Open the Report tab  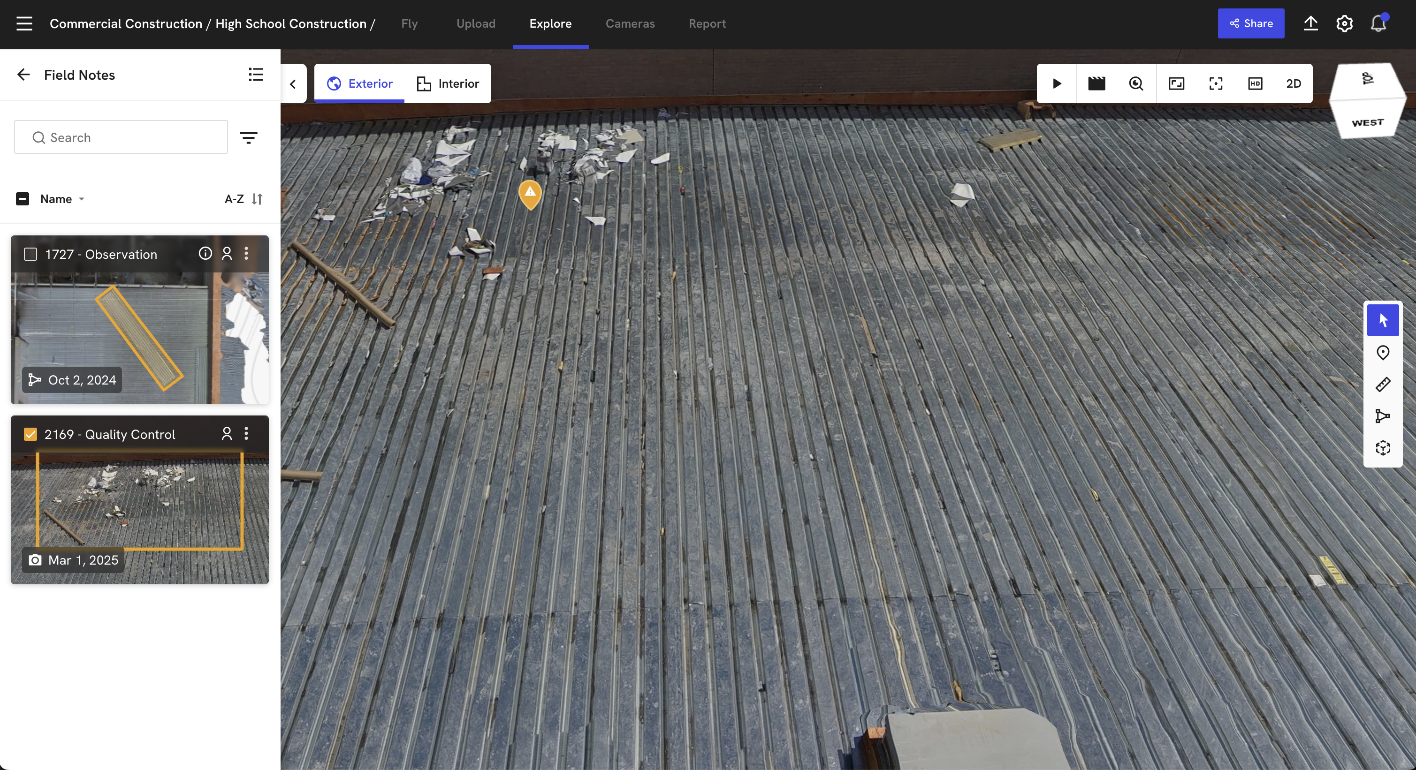(707, 23)
